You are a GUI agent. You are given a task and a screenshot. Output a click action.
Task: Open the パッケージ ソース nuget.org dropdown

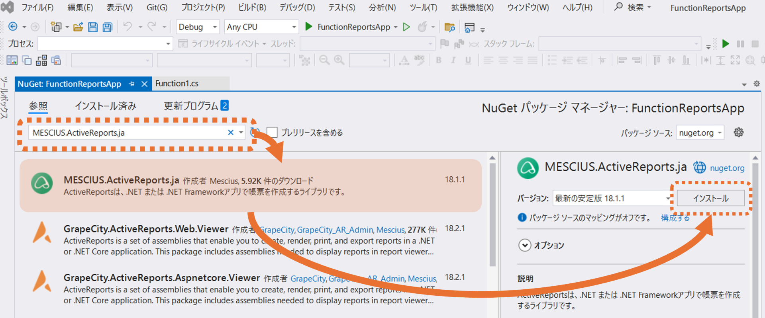click(x=700, y=133)
